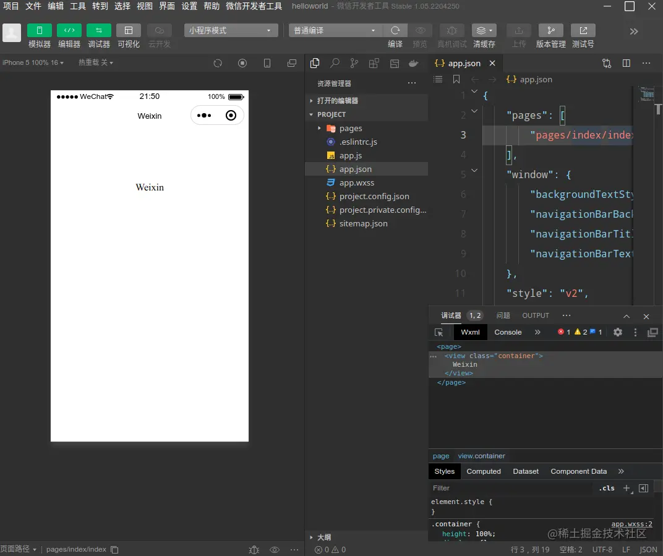The height and width of the screenshot is (556, 663).
Task: Expand the toolbar overflow chevrons
Action: coord(634,32)
